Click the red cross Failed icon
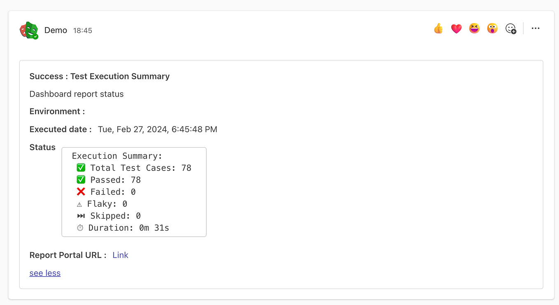 (81, 192)
